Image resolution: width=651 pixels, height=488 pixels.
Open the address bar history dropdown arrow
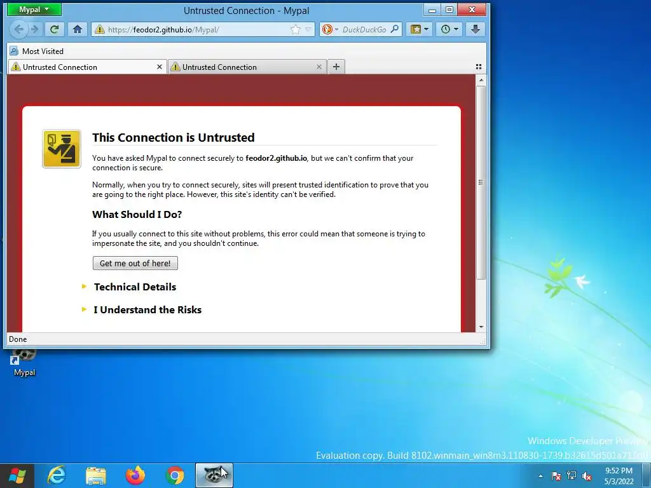(308, 29)
